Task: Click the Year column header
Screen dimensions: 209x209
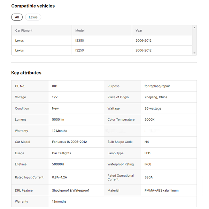Action: point(139,31)
